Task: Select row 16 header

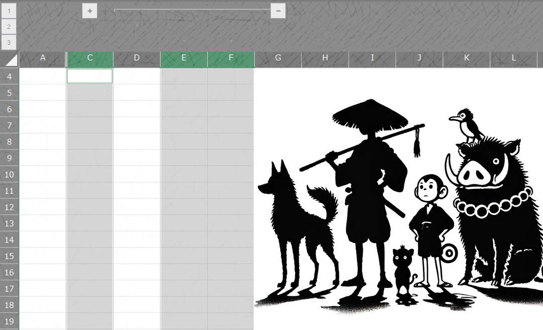Action: pyautogui.click(x=10, y=273)
